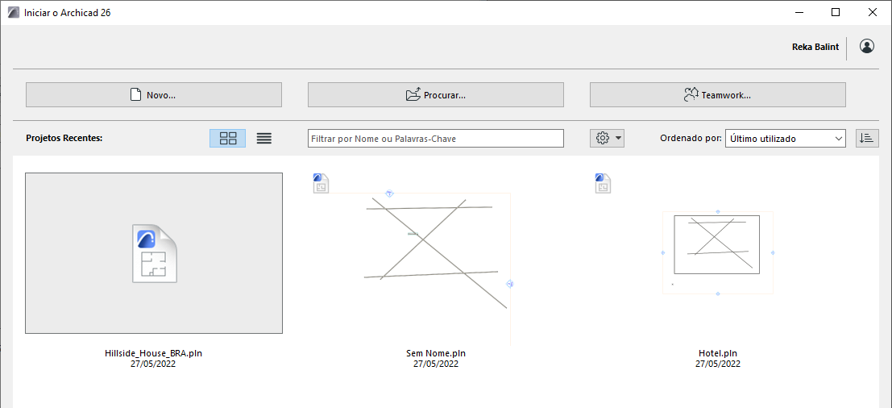Screen dimensions: 892x408
Task: Select the Hillside_House_BRA.pln thumbnail
Action: [154, 253]
